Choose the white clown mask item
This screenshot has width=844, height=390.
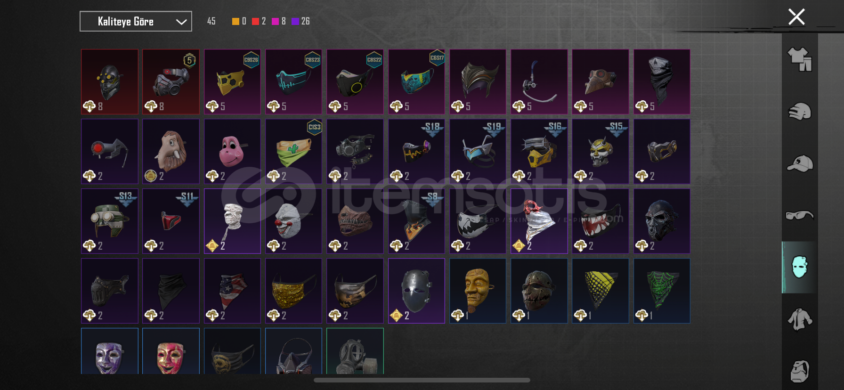[293, 221]
